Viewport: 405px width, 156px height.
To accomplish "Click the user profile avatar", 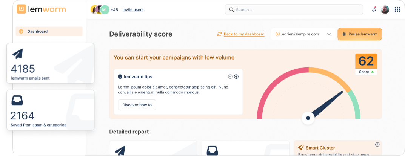I will point(385,10).
